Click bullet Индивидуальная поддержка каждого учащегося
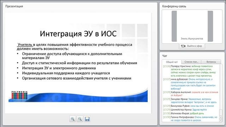This screenshot has height=127, width=226. point(66,73)
